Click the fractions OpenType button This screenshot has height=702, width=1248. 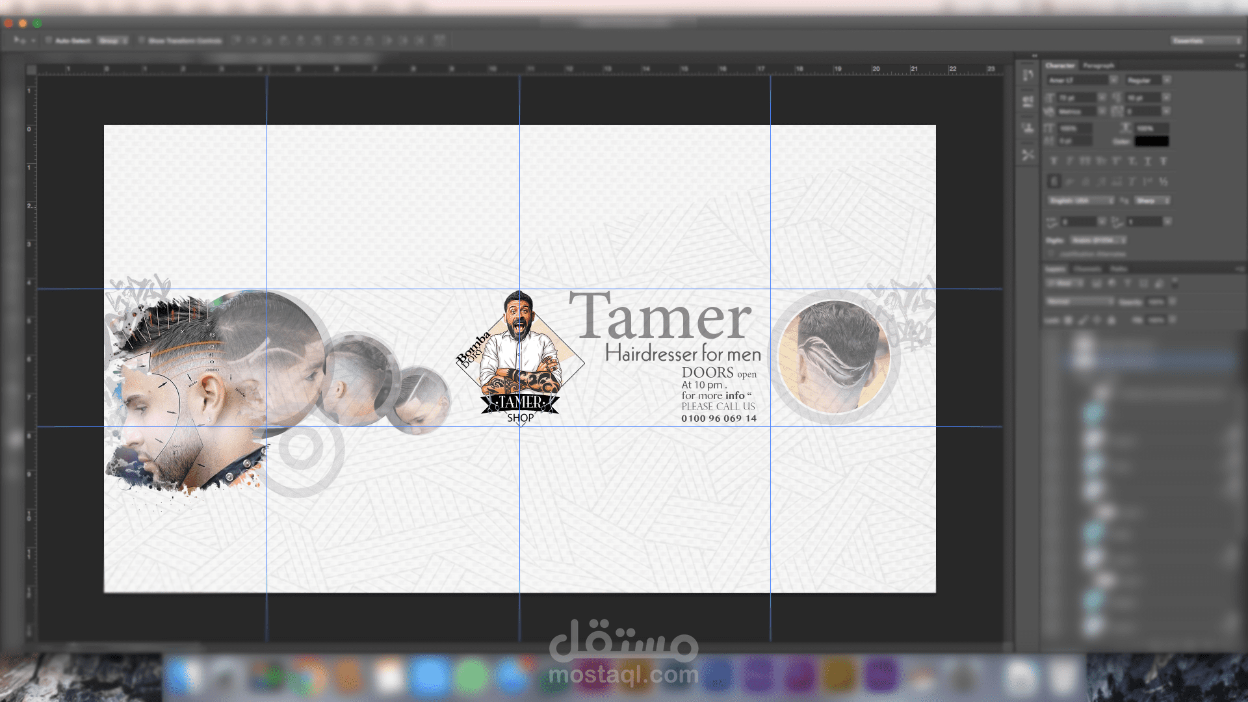click(x=1163, y=181)
